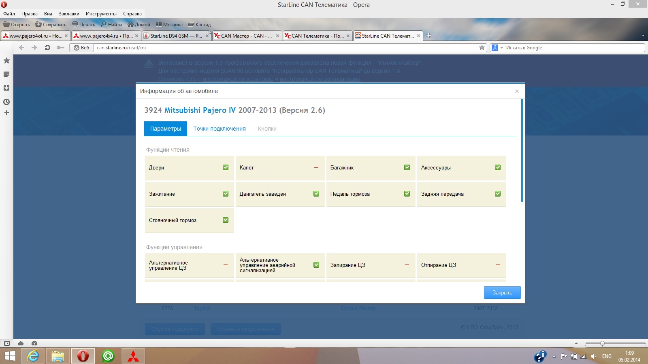Toggle the Багажник checkbox

407,167
